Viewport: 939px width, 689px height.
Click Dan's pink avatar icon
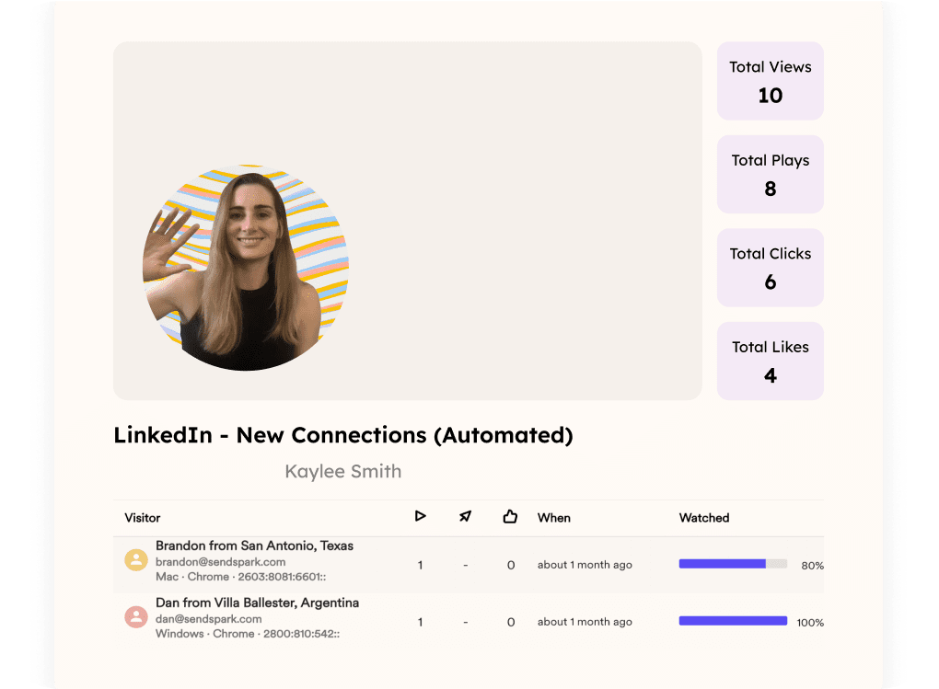(x=136, y=617)
